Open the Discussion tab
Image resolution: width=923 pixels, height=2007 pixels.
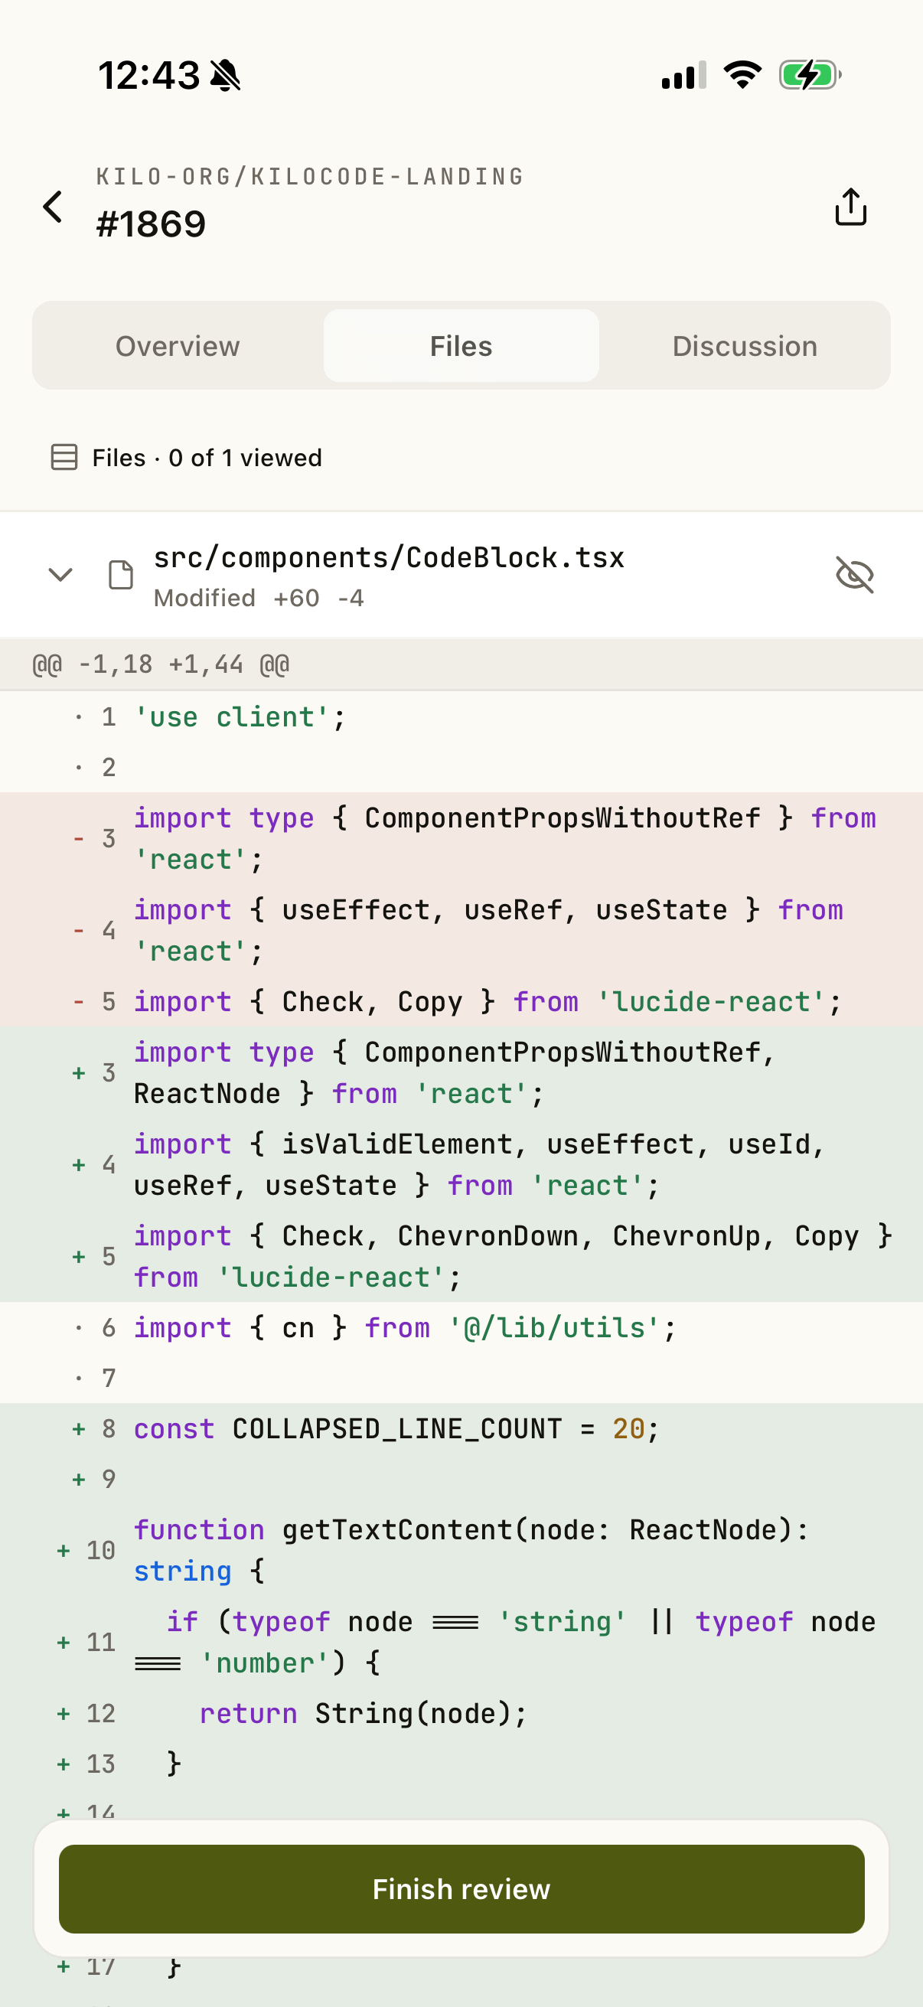[x=745, y=346]
